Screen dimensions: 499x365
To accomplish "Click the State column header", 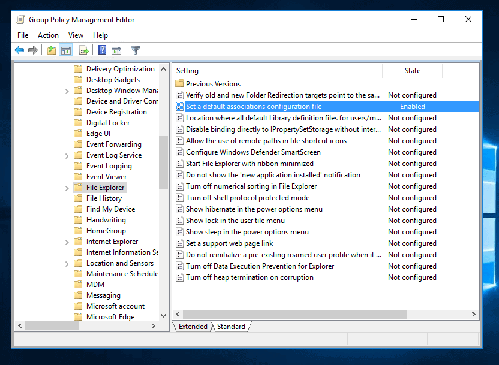I will [x=412, y=71].
